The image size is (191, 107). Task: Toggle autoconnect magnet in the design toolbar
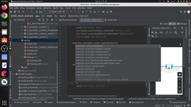(x=156, y=32)
